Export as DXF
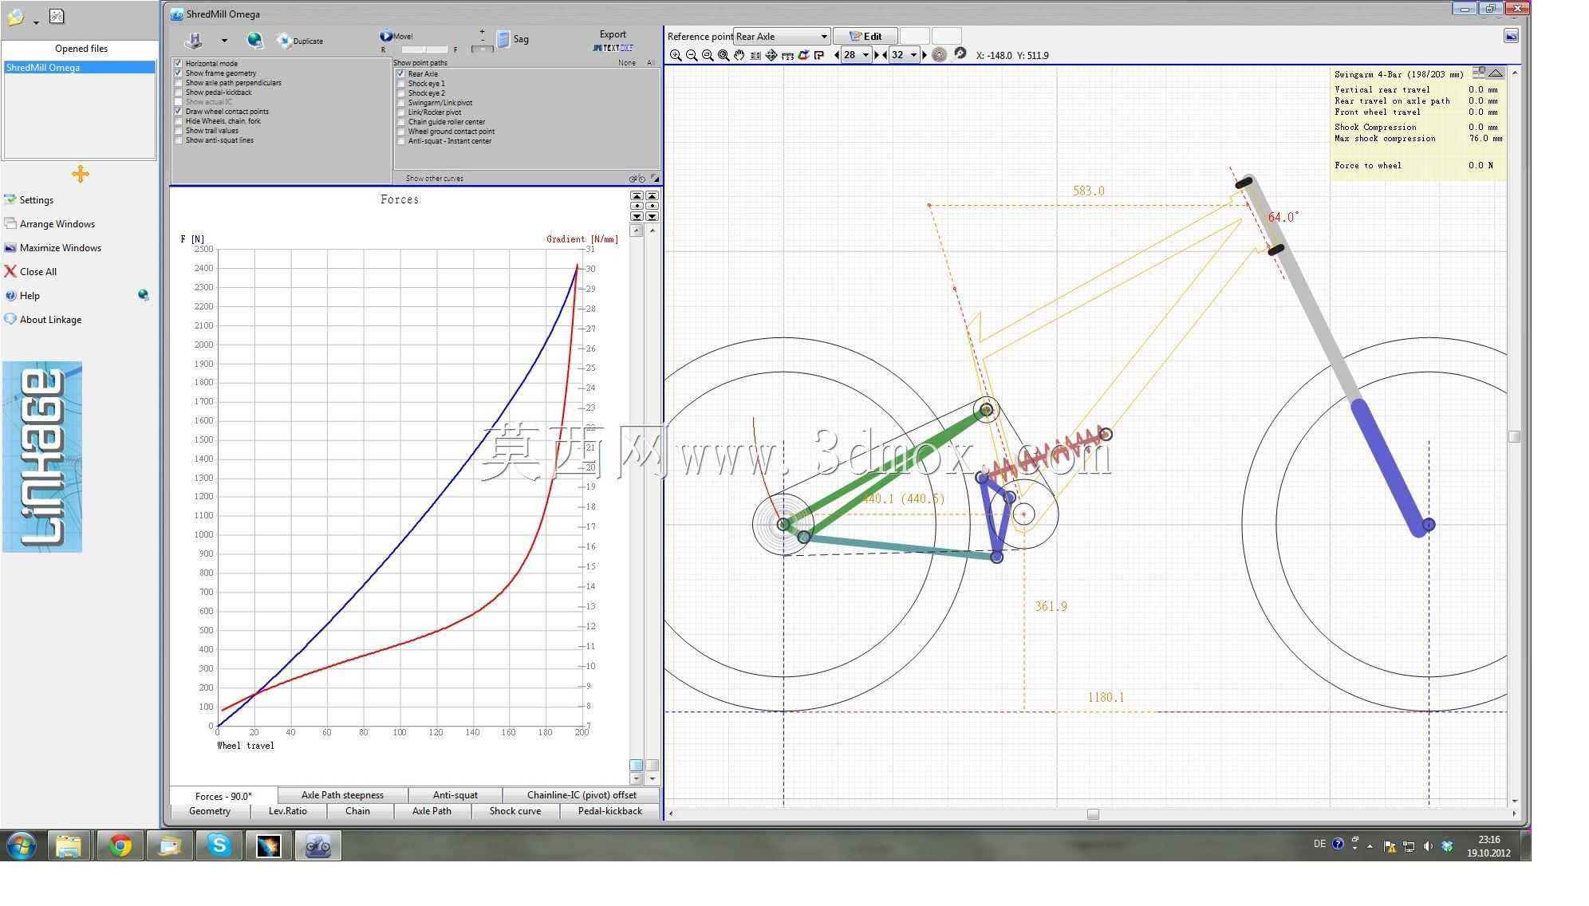The width and height of the screenshot is (1589, 906). [x=627, y=48]
